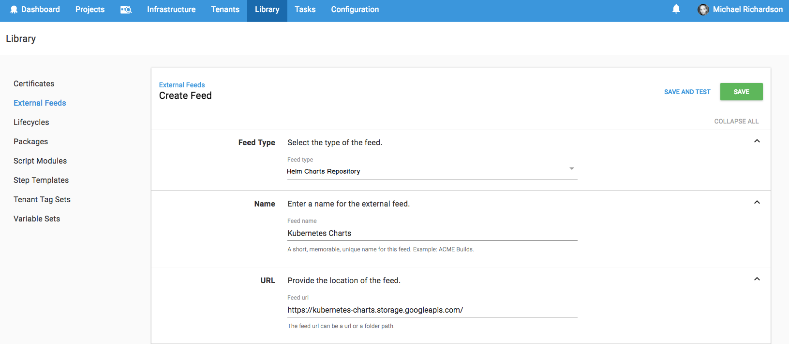Click the Feed url input field
789x344 pixels.
click(432, 310)
